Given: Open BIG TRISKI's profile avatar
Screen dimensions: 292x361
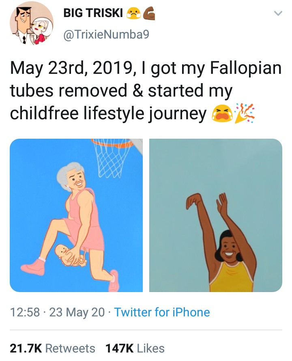Looking at the screenshot, I should 32,23.
